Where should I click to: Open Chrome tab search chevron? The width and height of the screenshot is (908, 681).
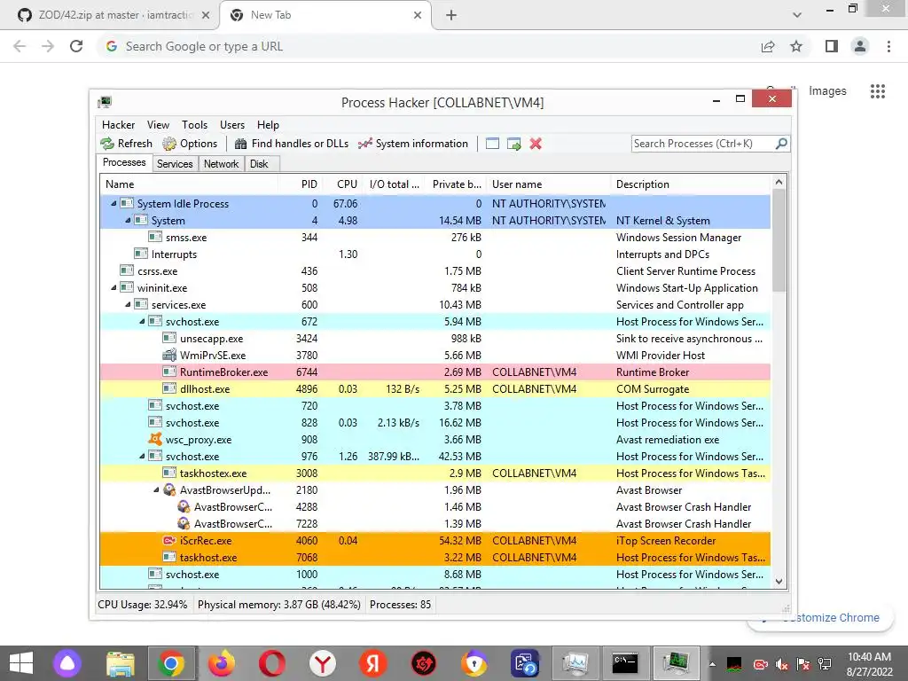797,15
